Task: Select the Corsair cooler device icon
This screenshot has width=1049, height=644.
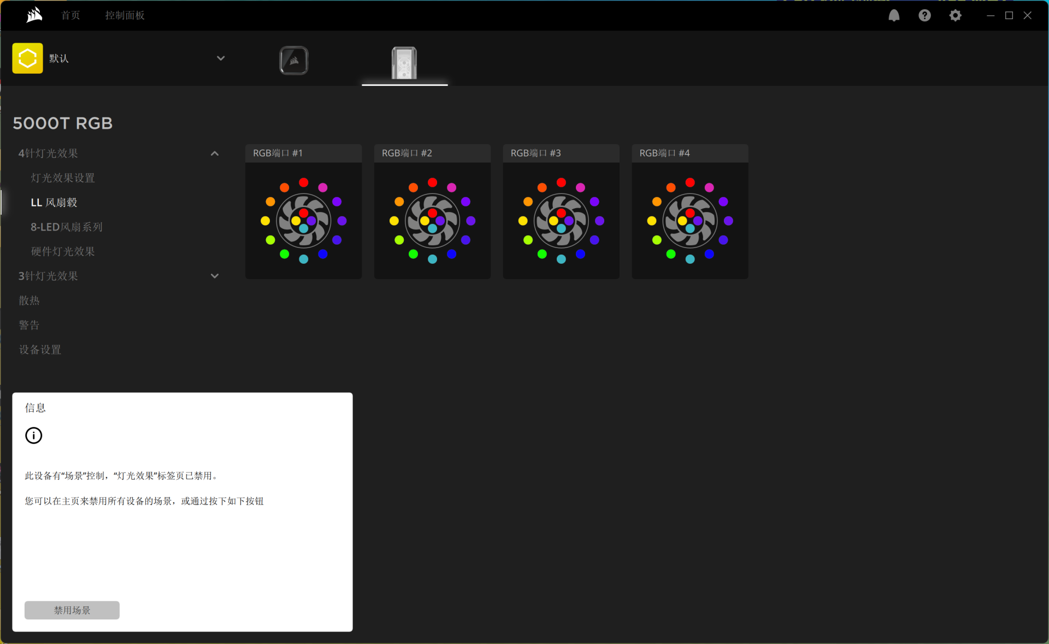Action: [294, 60]
